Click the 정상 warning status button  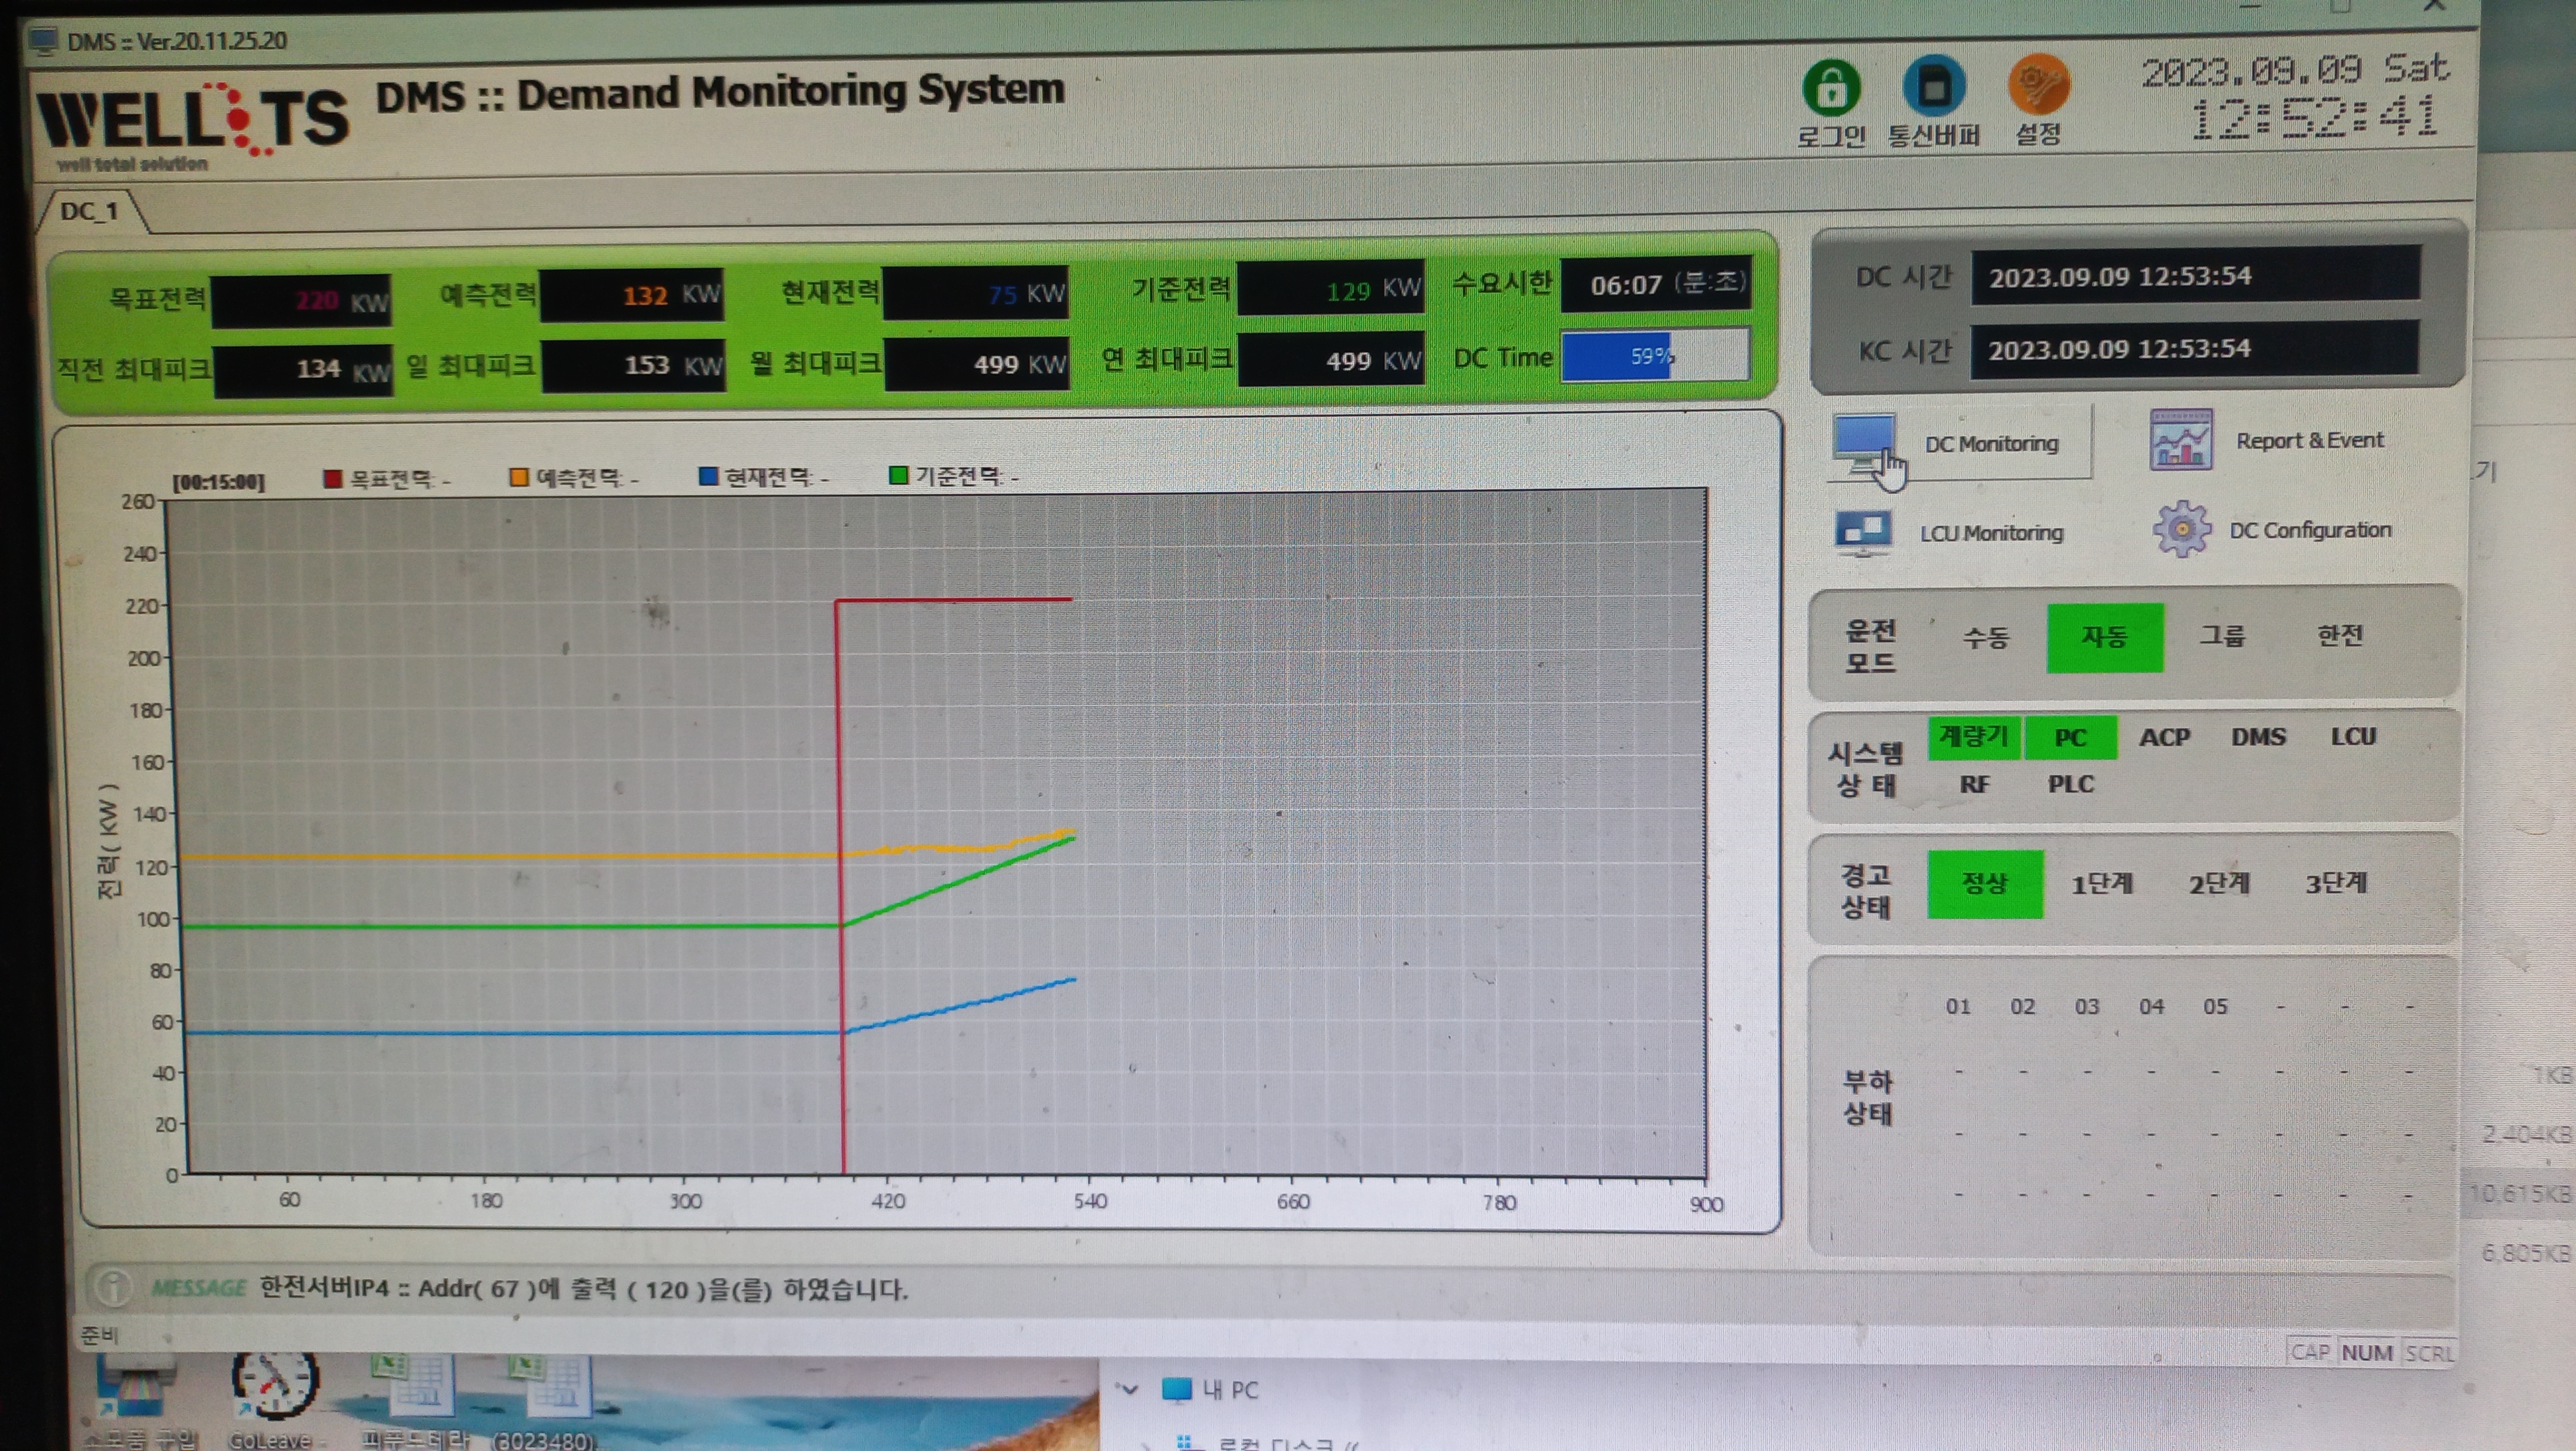(1985, 884)
